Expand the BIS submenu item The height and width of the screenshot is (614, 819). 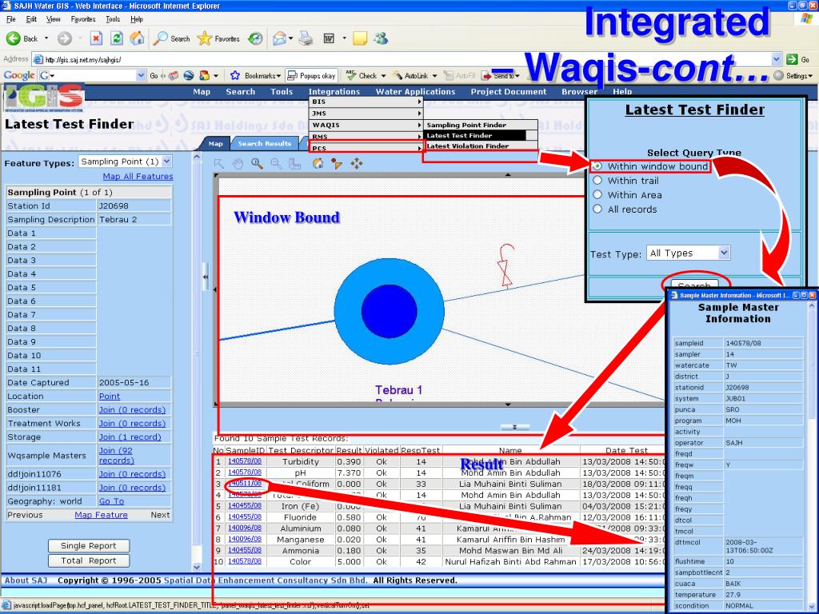coord(366,102)
